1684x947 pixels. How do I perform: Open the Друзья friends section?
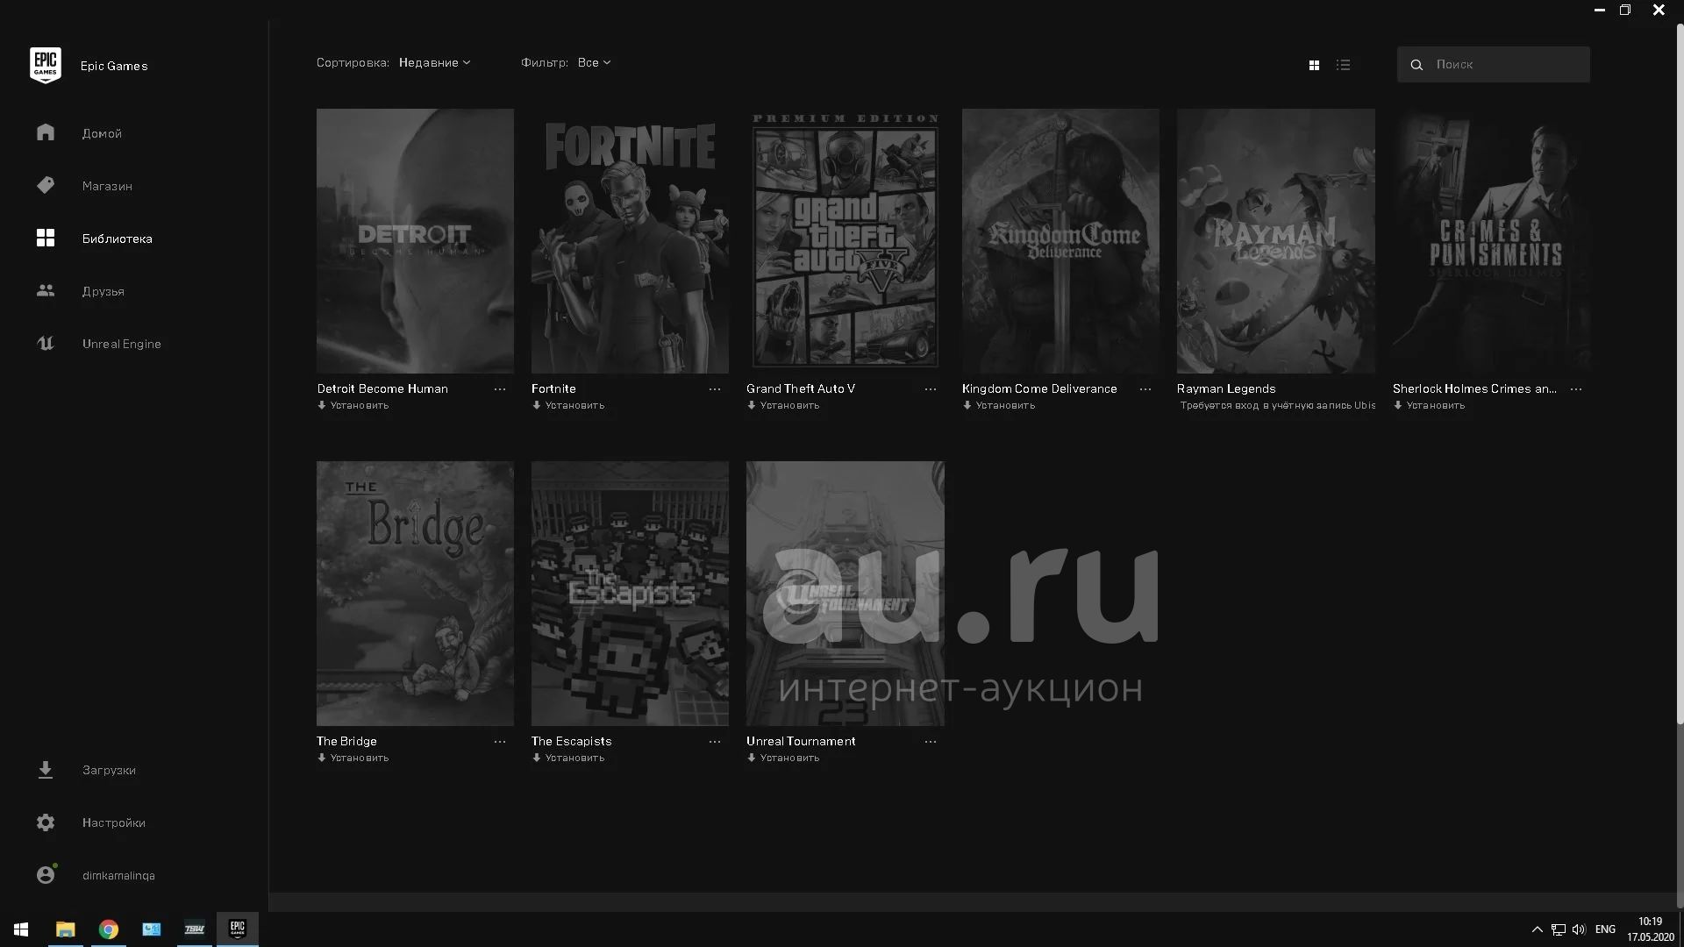[103, 291]
